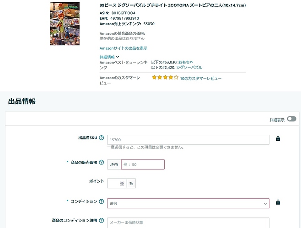Click the ポイント spinner arrows
The height and width of the screenshot is (228, 301).
click(x=122, y=184)
